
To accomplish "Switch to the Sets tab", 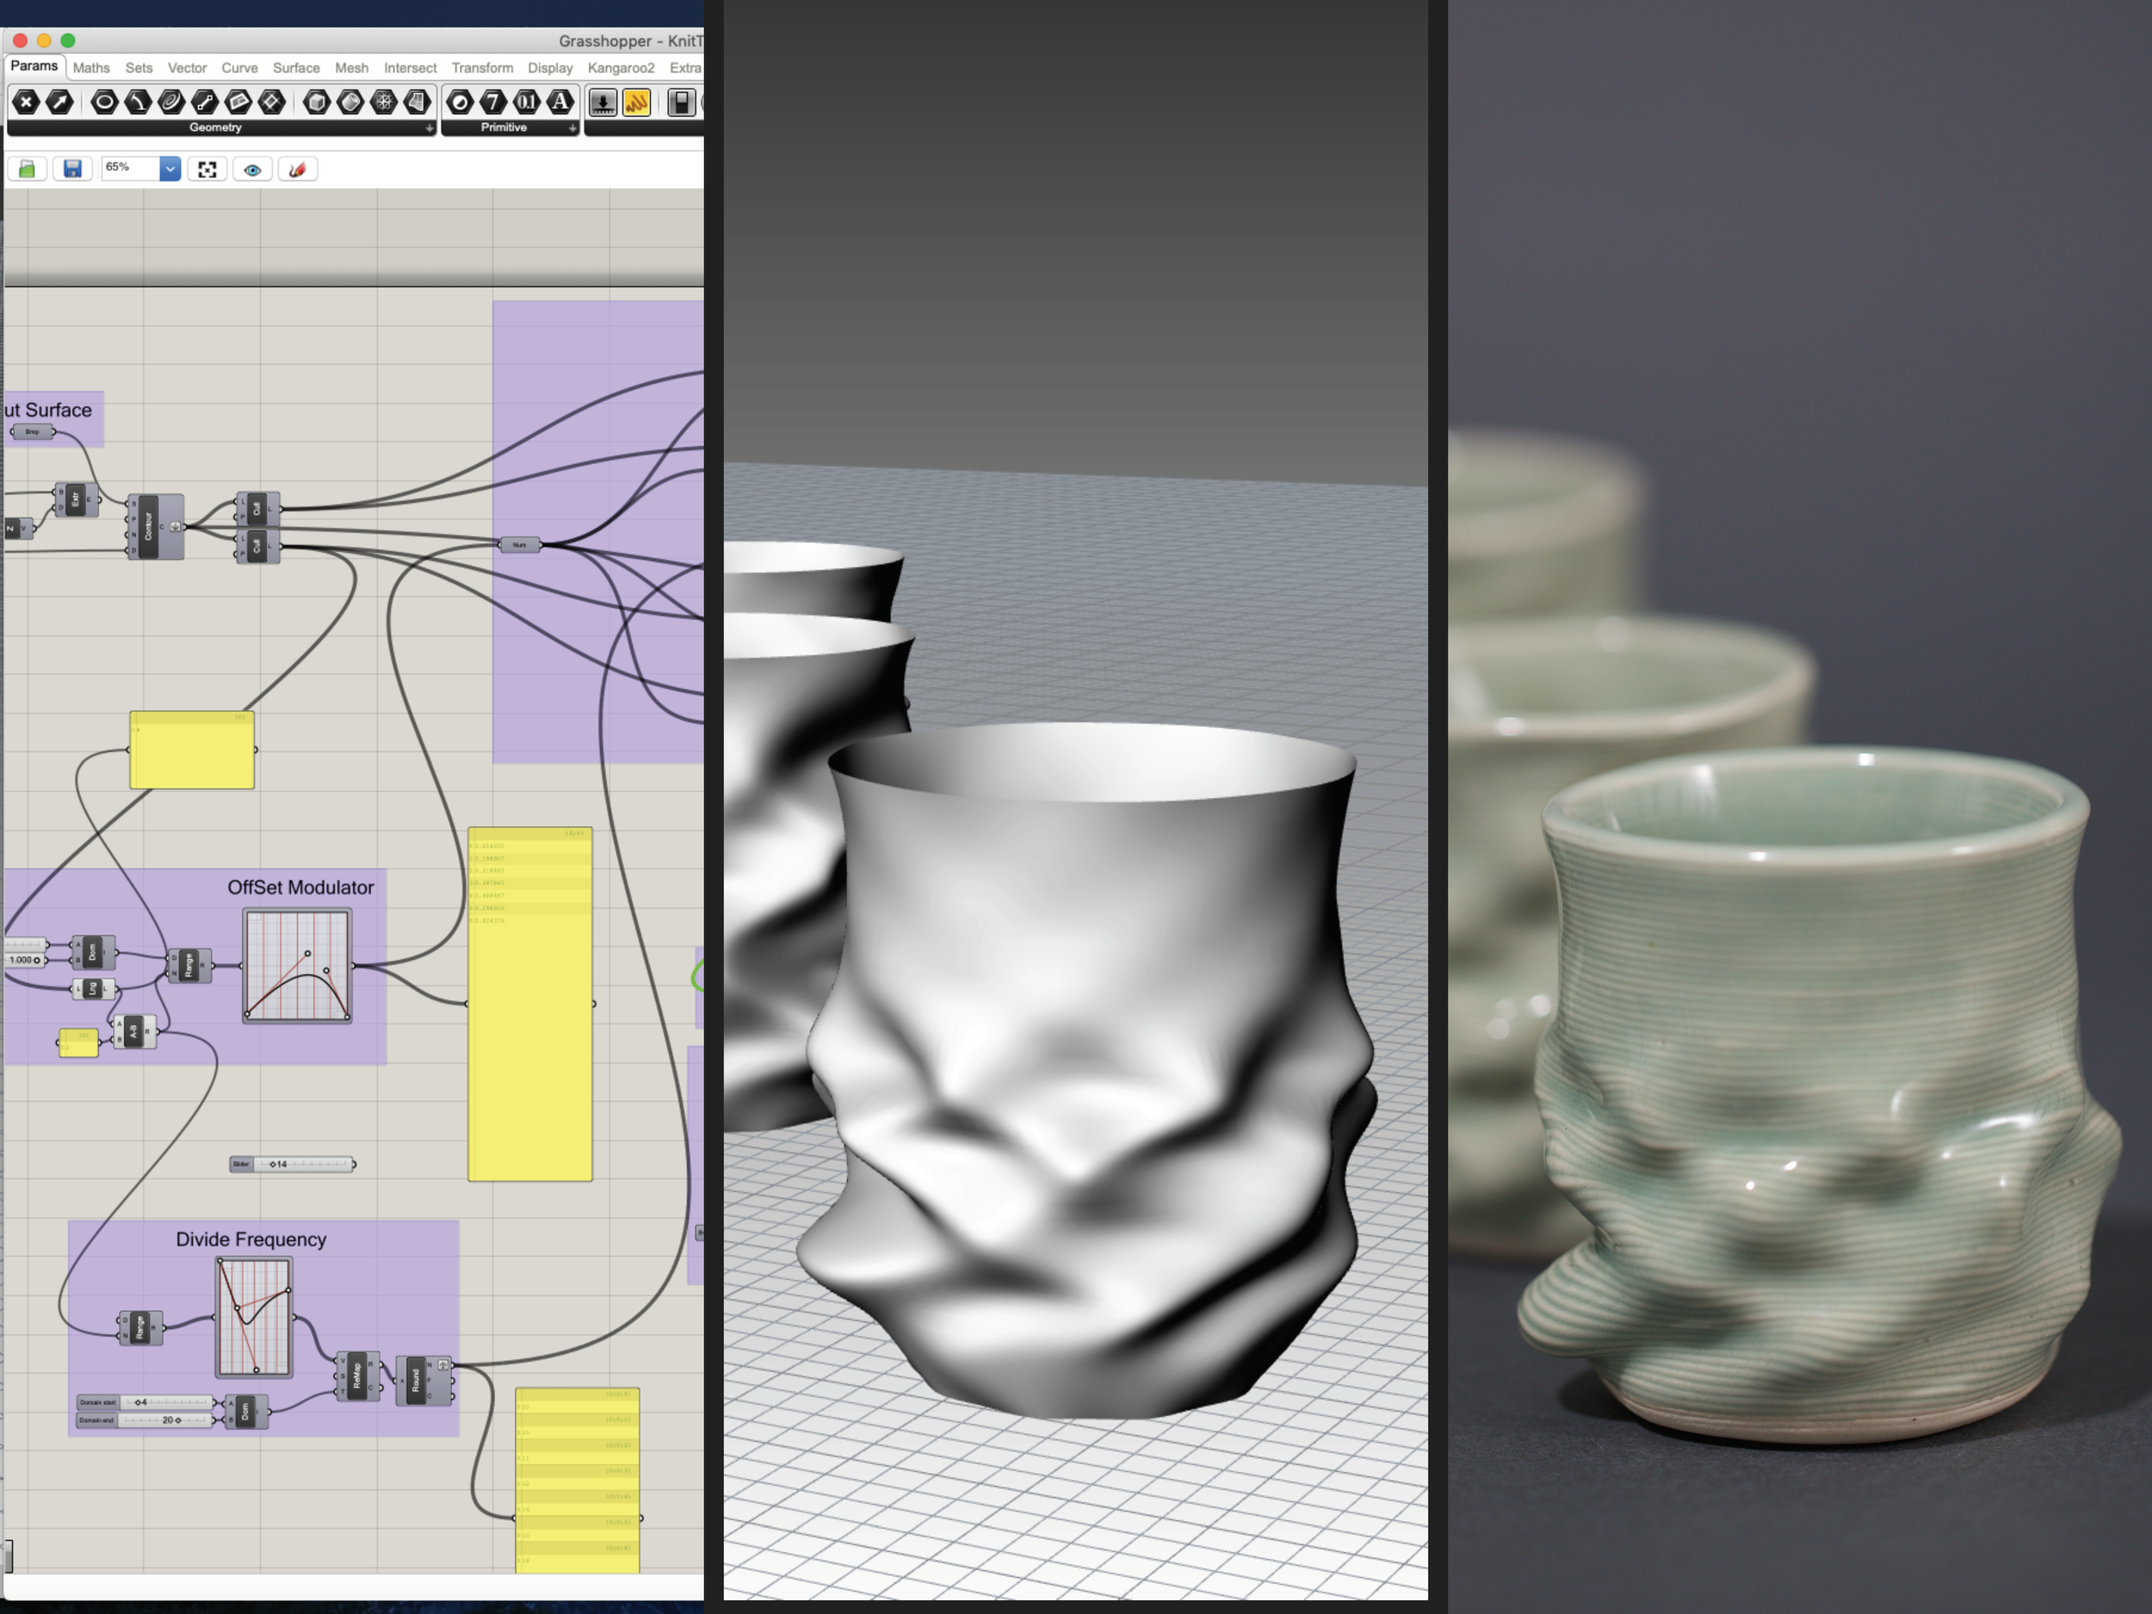I will 139,68.
